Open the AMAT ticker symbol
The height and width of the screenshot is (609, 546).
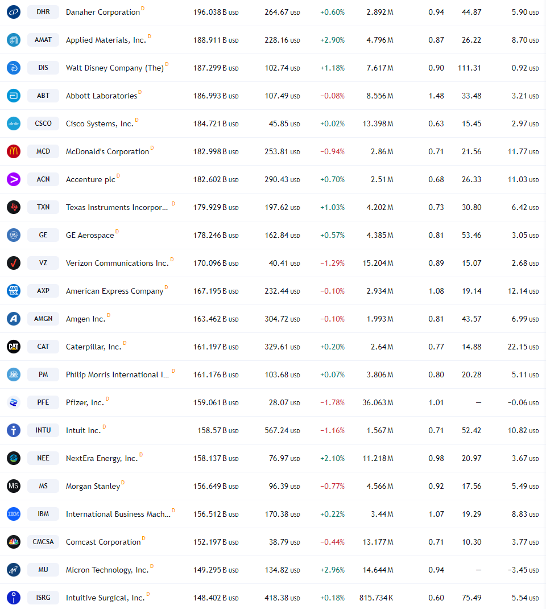(43, 40)
